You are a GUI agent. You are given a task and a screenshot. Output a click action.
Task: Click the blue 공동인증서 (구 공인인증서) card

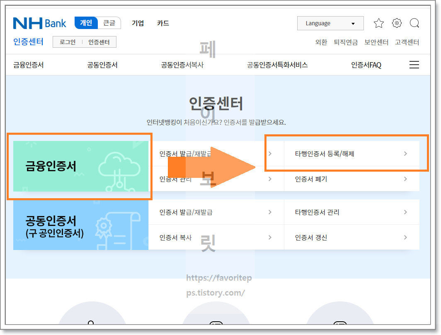tap(81, 225)
